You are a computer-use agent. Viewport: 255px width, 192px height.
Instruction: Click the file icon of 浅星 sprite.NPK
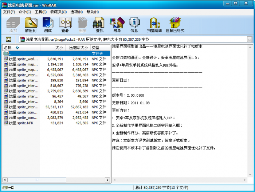(6, 123)
